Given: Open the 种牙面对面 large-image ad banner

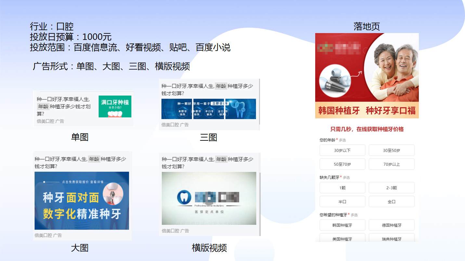Looking at the screenshot, I should coord(82,201).
